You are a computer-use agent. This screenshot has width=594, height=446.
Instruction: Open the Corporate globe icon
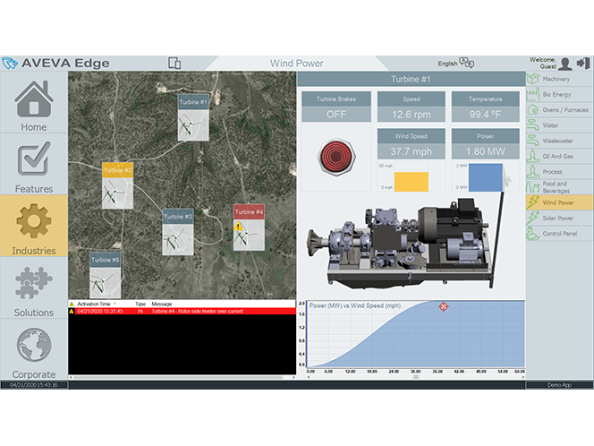34,347
